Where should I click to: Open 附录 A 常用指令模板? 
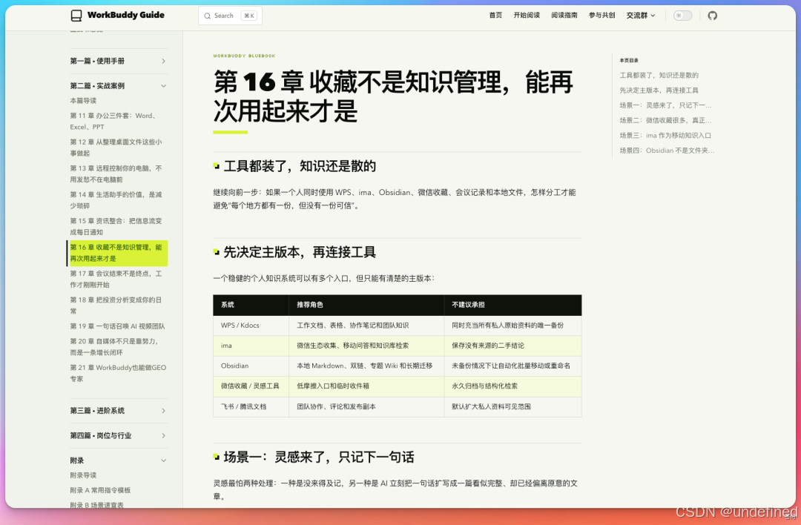tap(101, 490)
